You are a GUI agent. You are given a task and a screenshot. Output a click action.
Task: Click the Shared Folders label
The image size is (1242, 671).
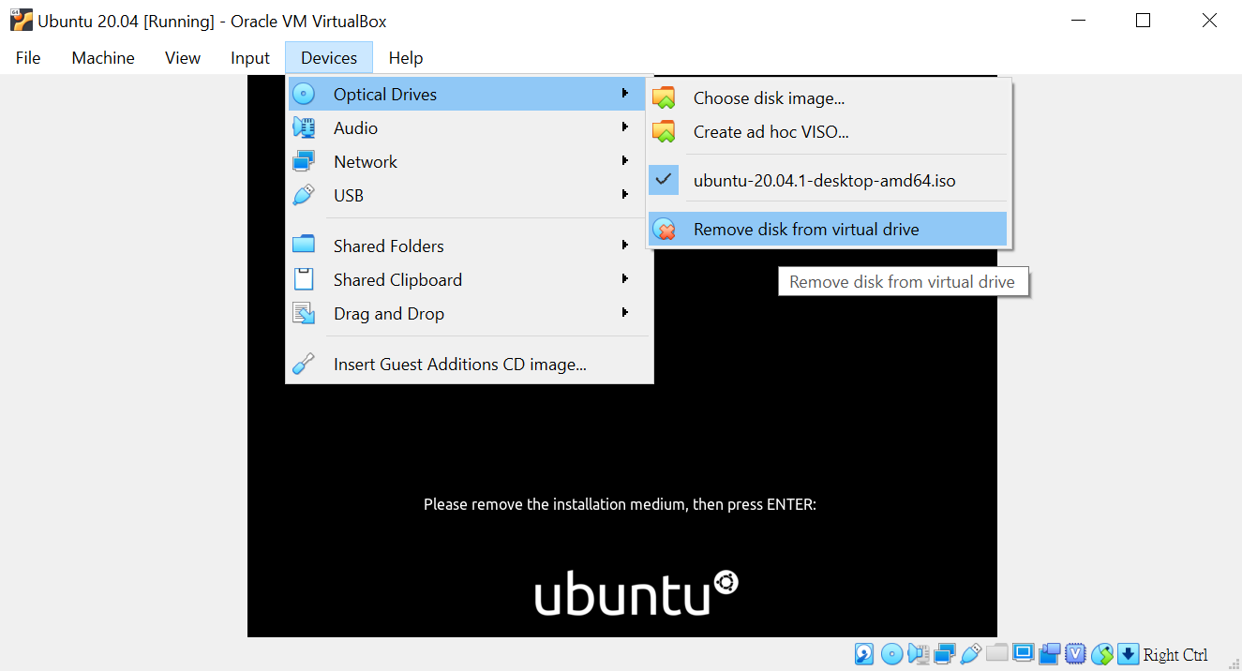coord(389,246)
